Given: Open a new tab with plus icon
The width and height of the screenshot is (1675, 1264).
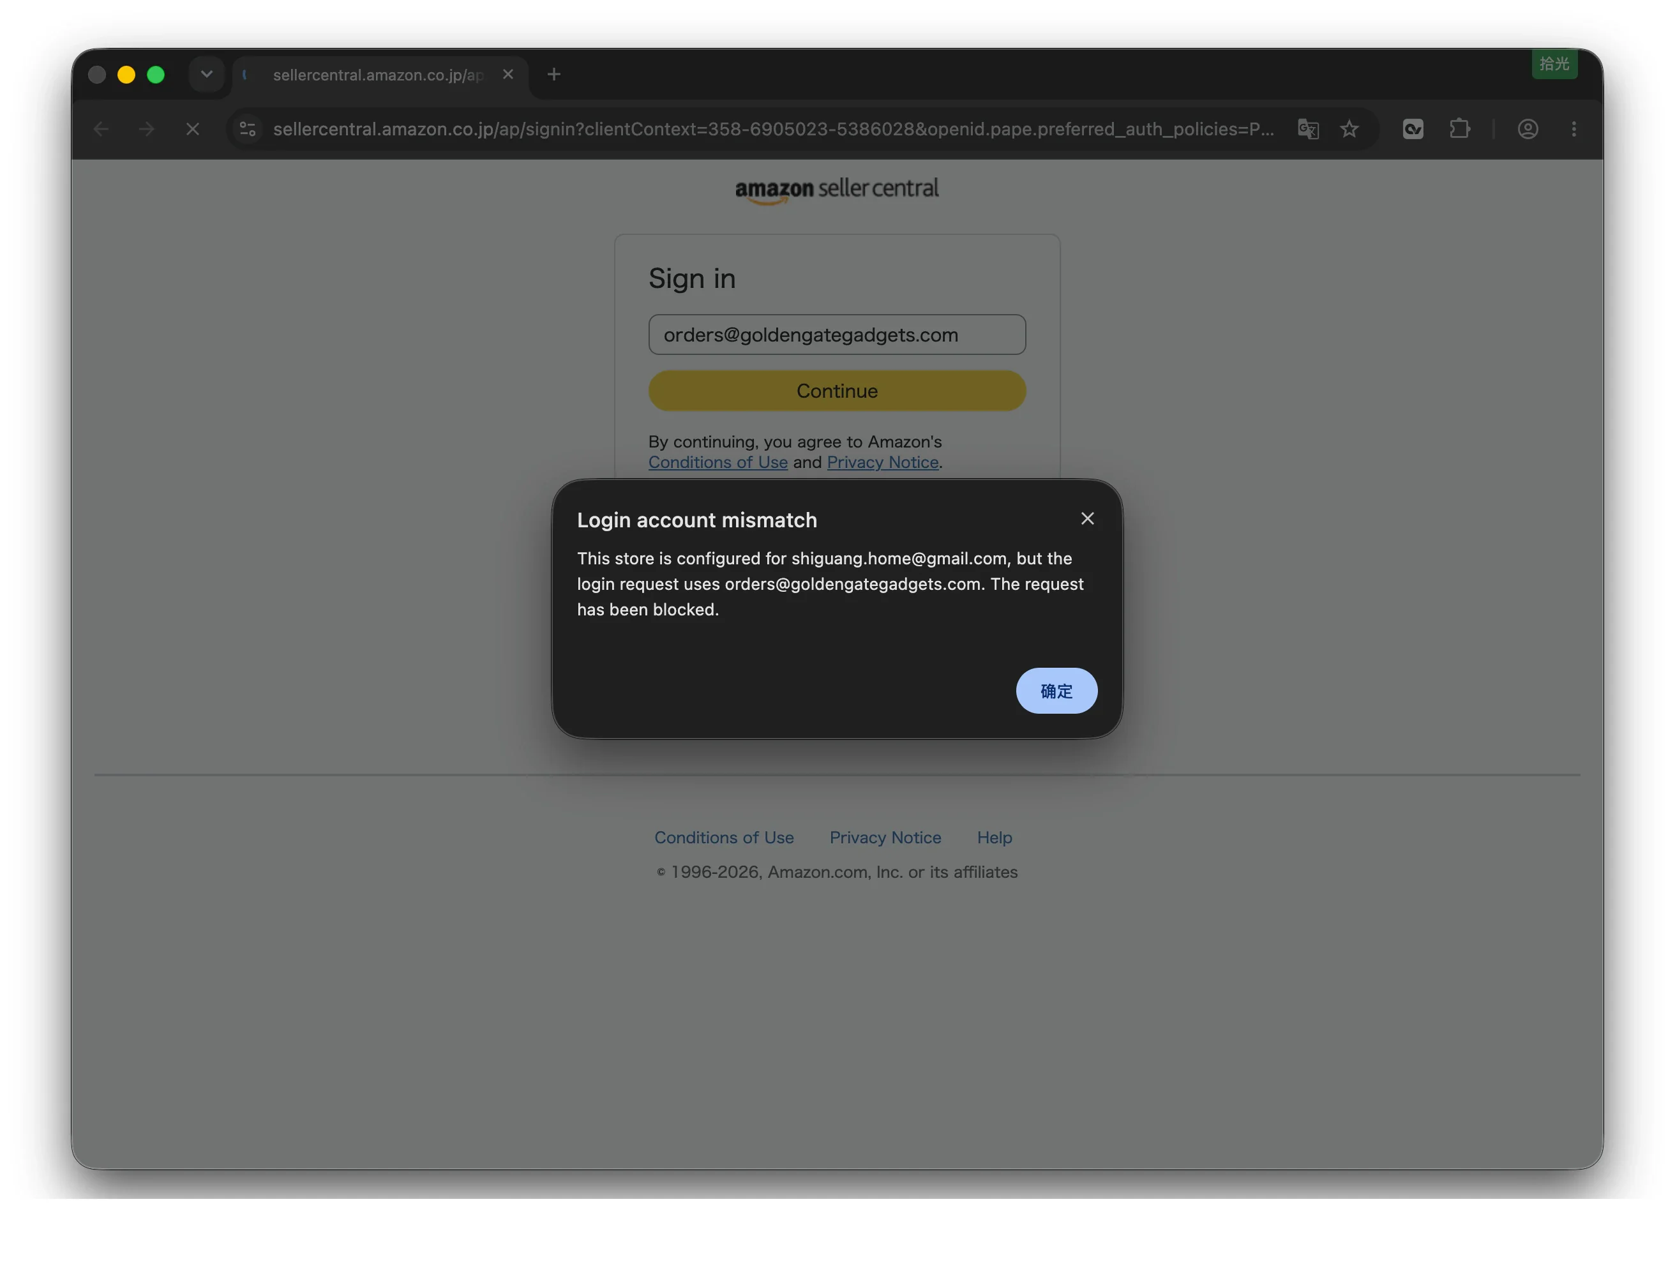Looking at the screenshot, I should [x=553, y=74].
